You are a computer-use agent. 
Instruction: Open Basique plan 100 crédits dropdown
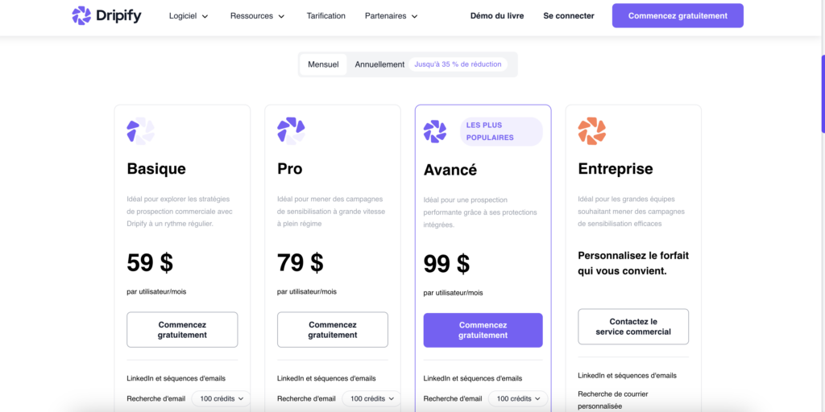[222, 399]
